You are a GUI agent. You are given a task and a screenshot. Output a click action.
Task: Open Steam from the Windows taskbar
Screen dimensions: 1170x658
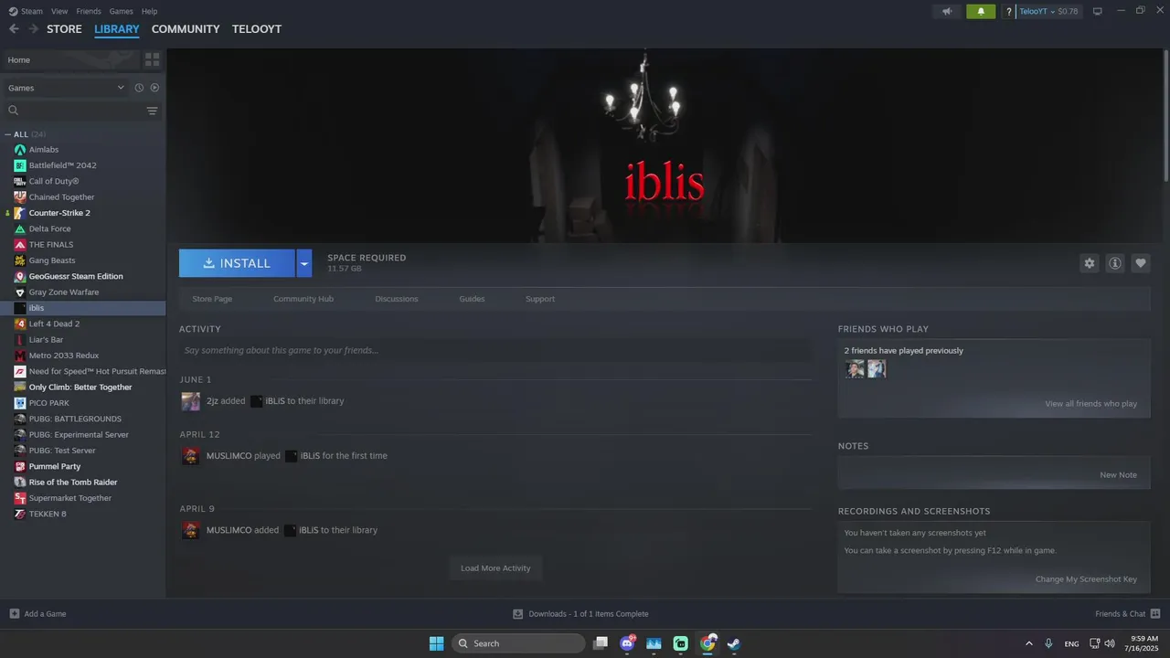point(733,643)
